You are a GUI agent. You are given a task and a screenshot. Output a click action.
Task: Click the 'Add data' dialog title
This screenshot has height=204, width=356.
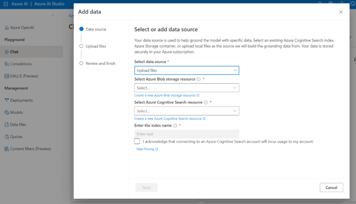[x=89, y=12]
